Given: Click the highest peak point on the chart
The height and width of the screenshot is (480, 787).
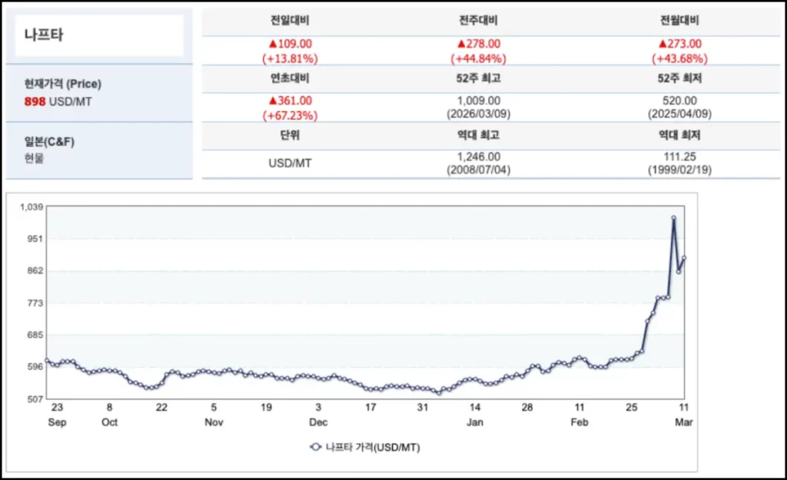Looking at the screenshot, I should 673,218.
